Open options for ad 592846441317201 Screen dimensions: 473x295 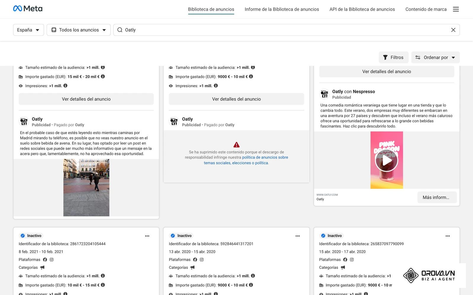297,236
